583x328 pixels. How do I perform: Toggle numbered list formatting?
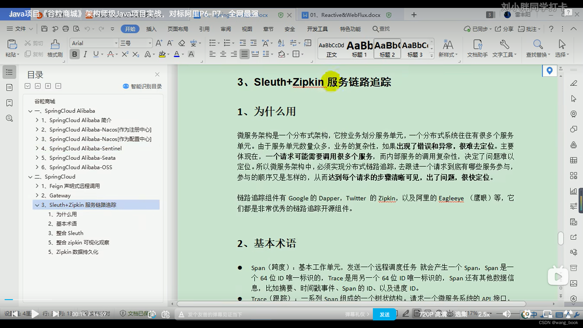click(227, 43)
